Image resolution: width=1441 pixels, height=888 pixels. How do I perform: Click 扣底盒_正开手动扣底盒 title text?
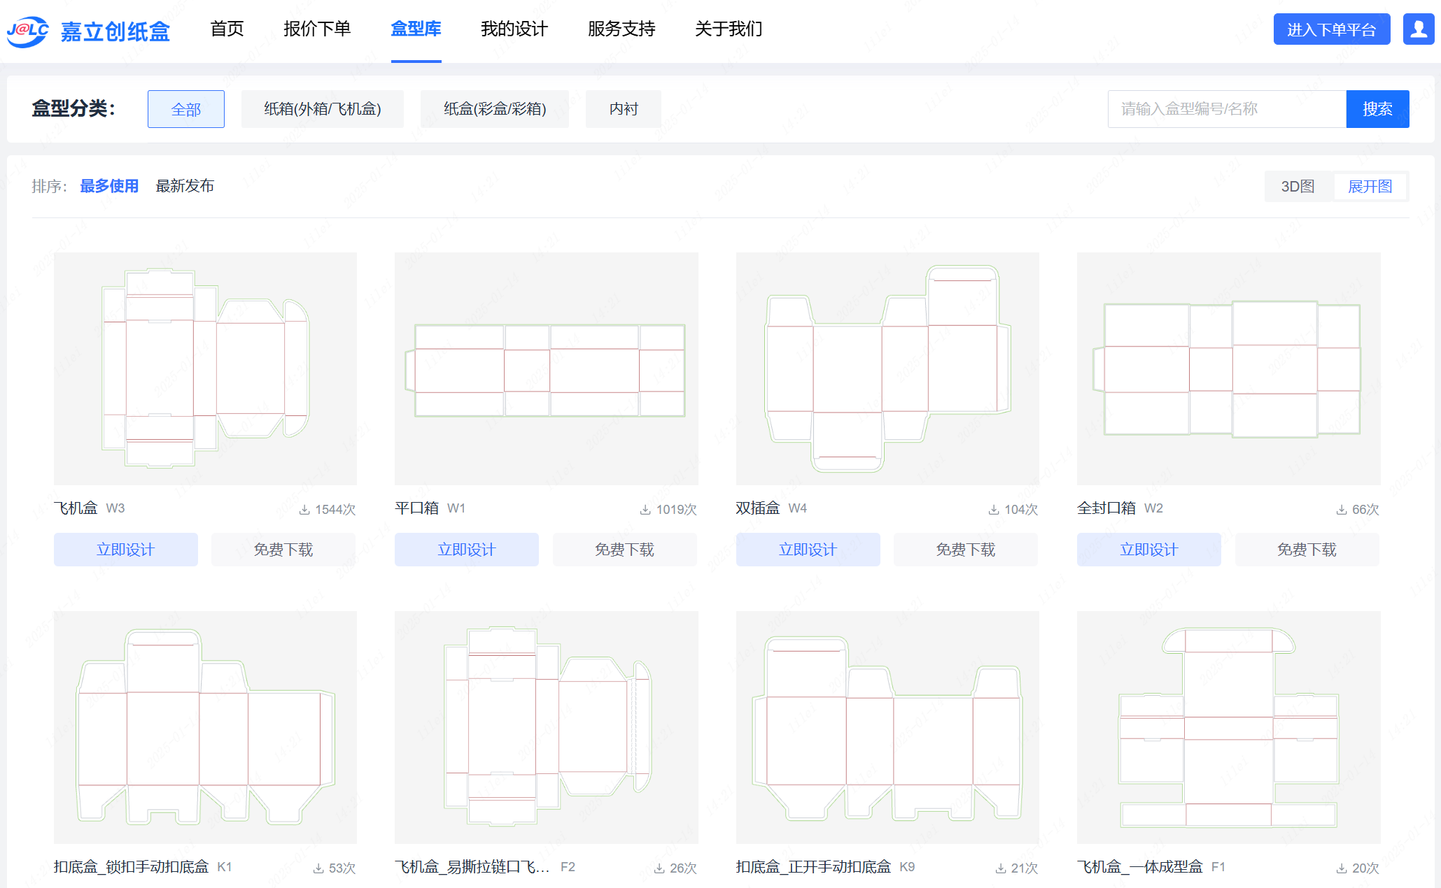click(x=814, y=867)
